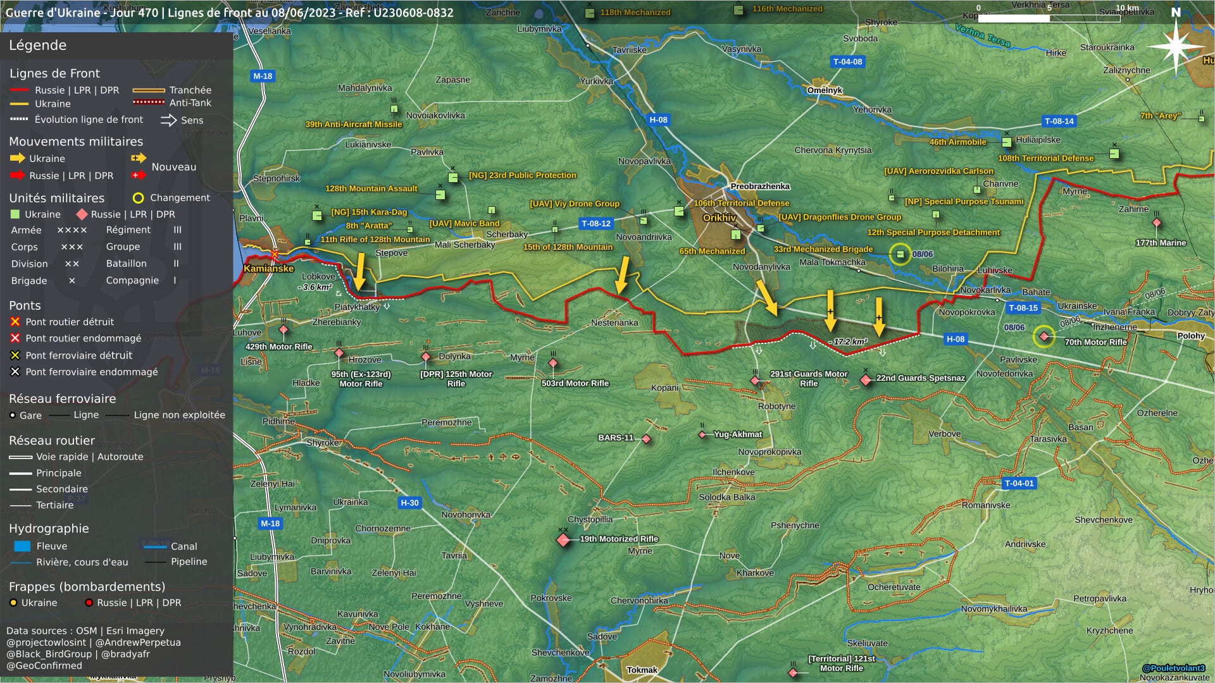Click the Ocheretuvate village label
Screen dimensions: 1215x683
click(x=894, y=587)
